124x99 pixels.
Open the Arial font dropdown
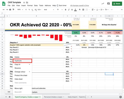[x=49, y=10]
